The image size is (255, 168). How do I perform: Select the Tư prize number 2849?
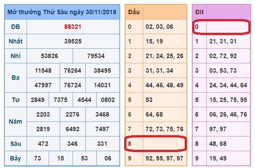click(x=38, y=100)
